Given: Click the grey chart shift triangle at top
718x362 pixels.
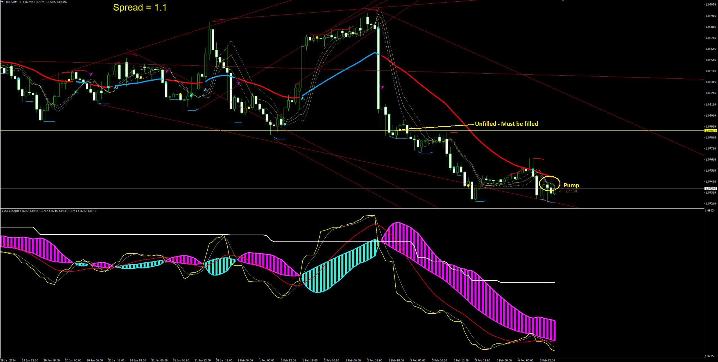Looking at the screenshot, I should point(563,1).
